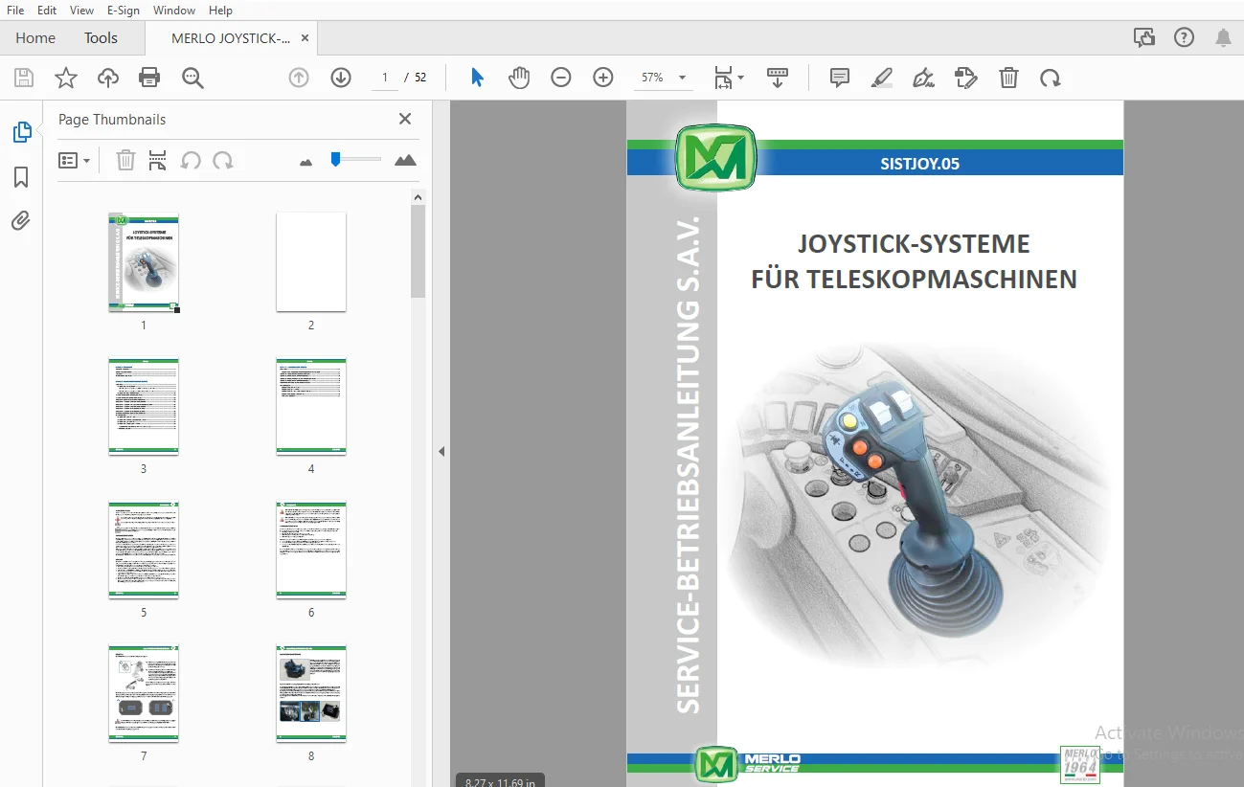
Task: Open the File menu
Action: coord(15,11)
